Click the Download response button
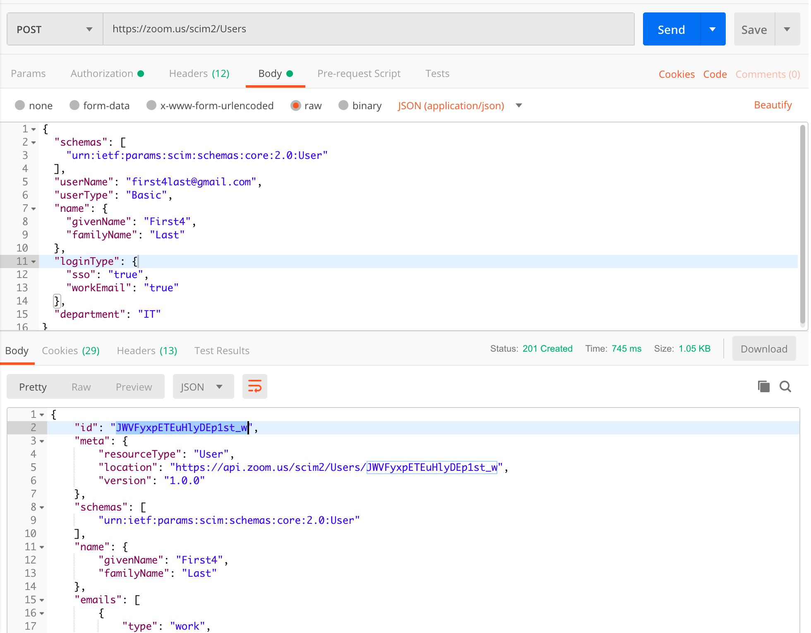This screenshot has width=811, height=633. (763, 349)
